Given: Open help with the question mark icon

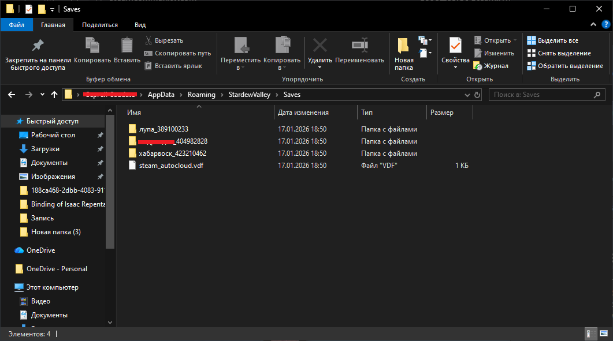Looking at the screenshot, I should (605, 24).
